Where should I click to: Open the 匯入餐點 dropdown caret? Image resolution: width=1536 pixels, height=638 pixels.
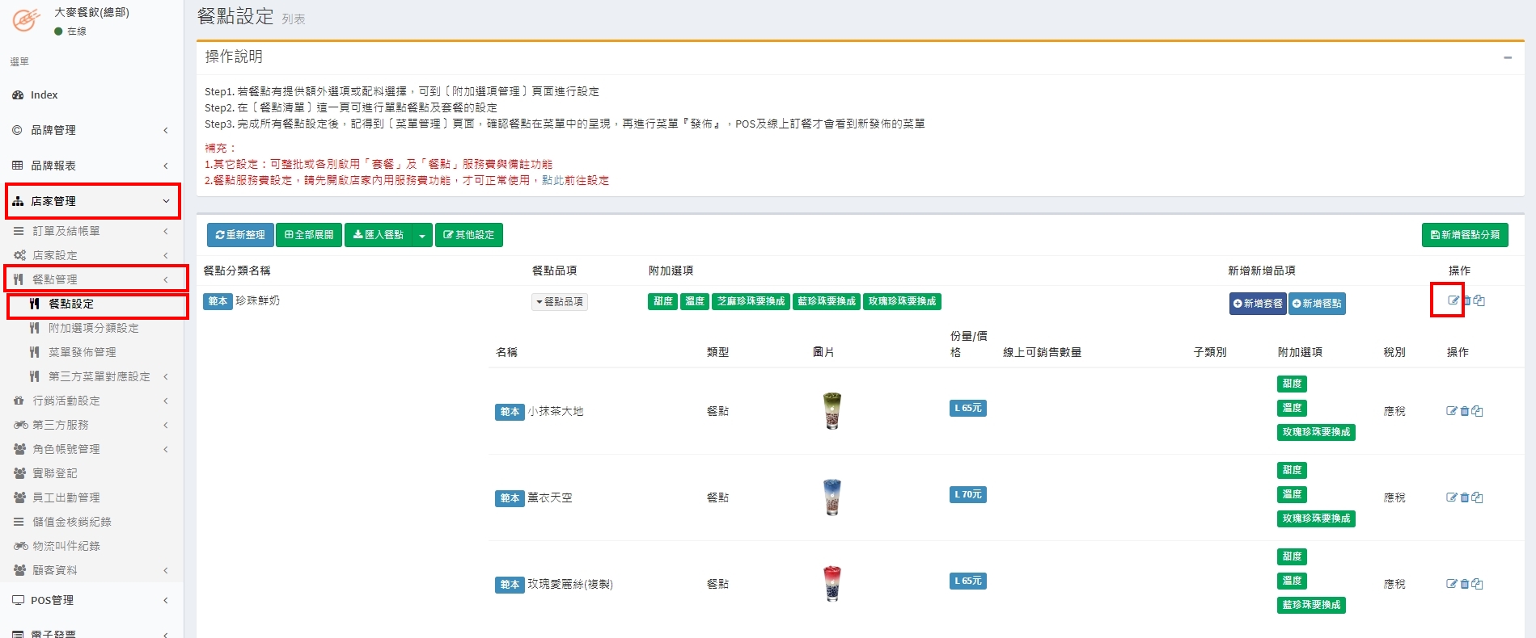coord(421,235)
